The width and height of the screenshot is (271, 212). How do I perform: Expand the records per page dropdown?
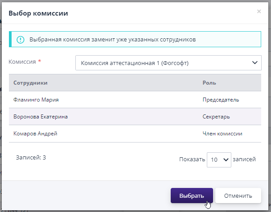pos(219,159)
